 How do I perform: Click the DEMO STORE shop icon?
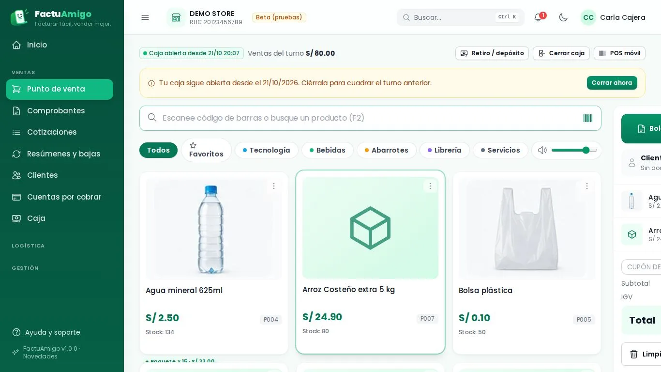(176, 17)
